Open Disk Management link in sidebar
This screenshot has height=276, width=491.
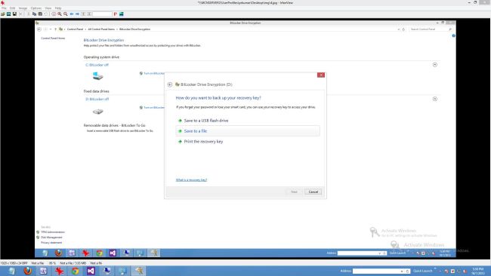(51, 238)
